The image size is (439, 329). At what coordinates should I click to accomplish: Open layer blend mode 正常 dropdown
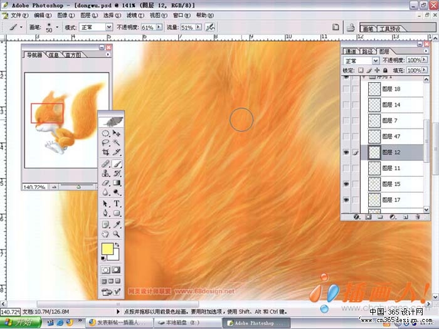click(376, 61)
